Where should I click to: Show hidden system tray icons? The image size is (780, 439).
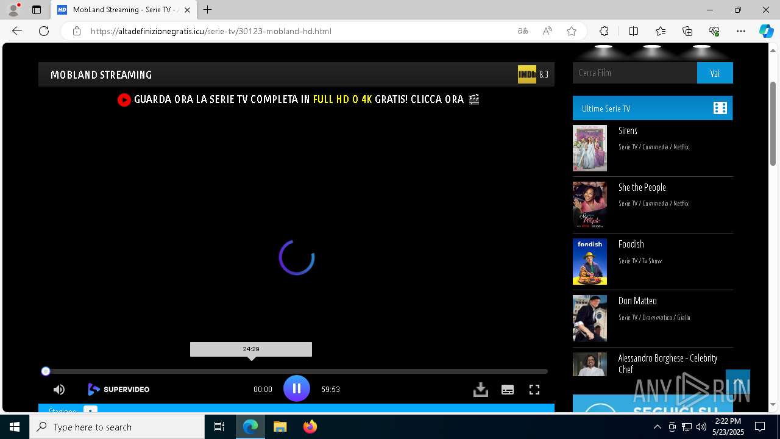coord(657,427)
